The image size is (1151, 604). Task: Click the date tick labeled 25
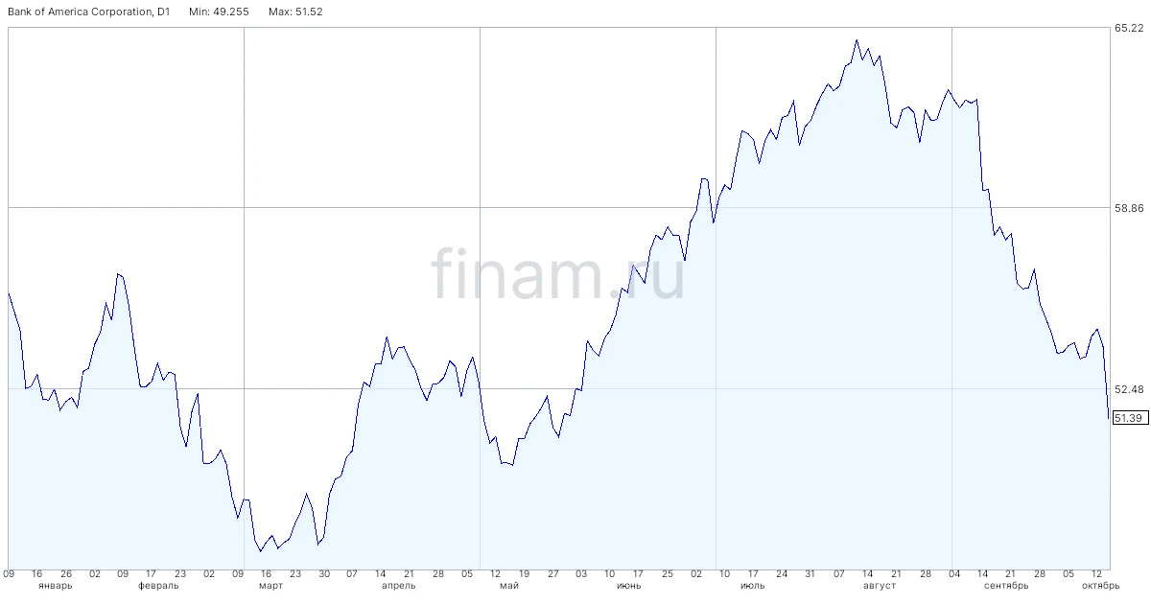pos(667,573)
